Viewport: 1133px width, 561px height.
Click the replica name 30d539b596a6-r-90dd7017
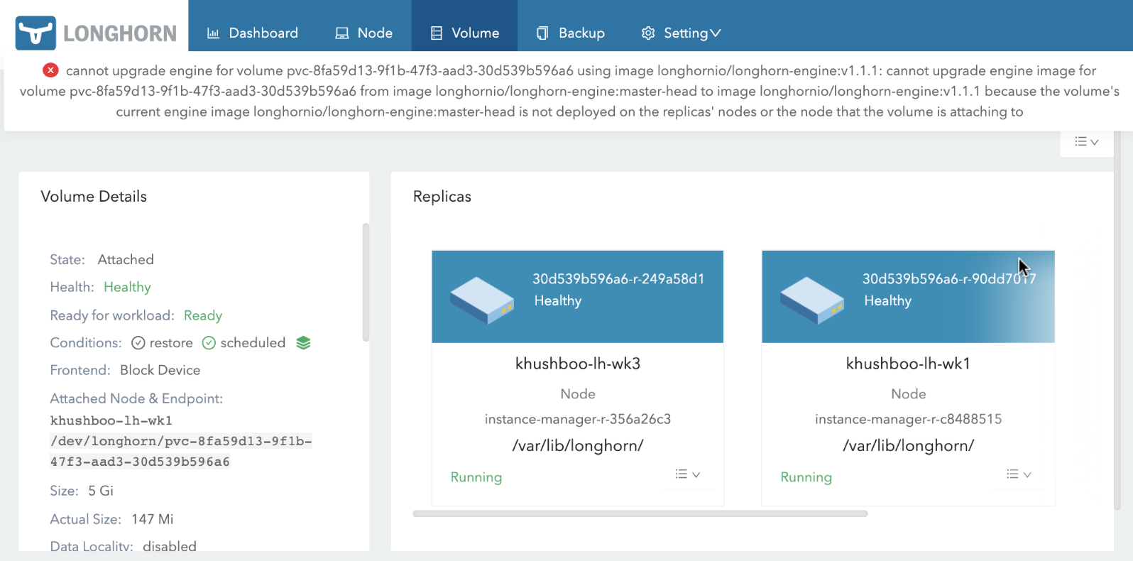949,279
